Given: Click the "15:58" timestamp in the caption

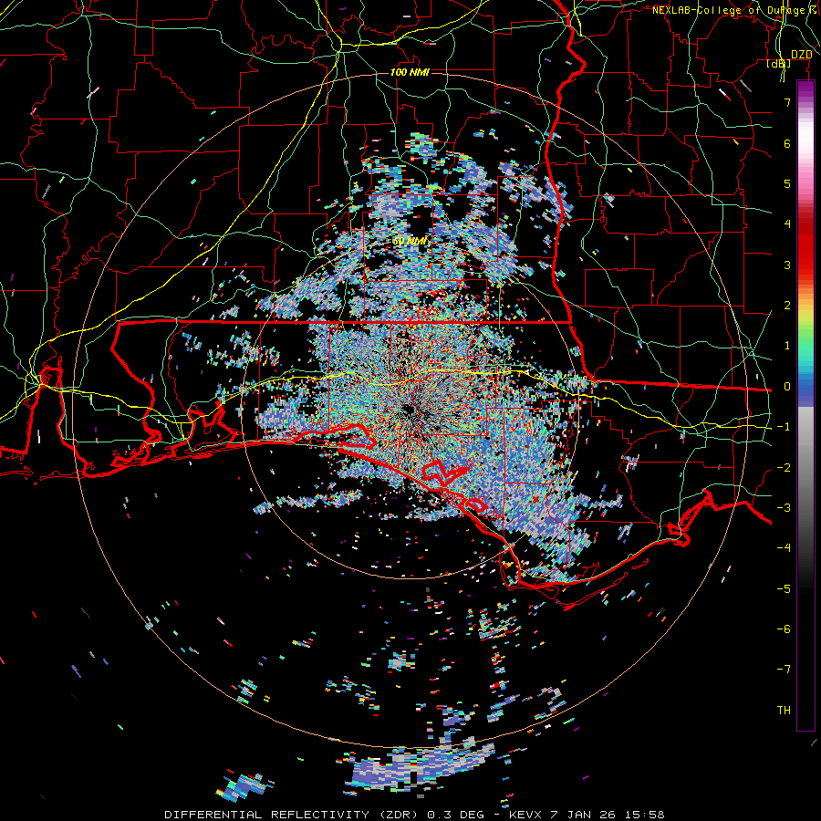Looking at the screenshot, I should point(645,815).
